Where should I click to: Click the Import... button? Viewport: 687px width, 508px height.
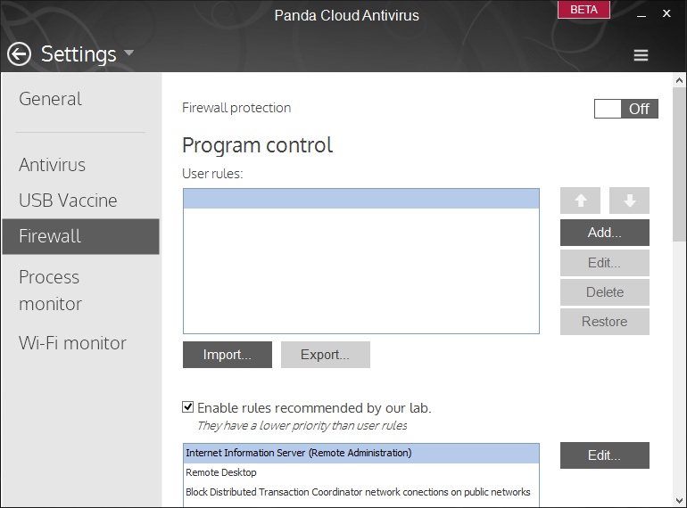pos(228,355)
